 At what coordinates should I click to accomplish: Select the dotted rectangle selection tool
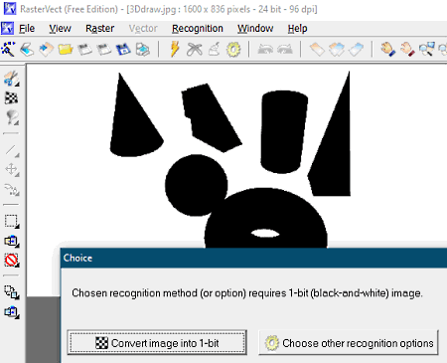tap(12, 221)
